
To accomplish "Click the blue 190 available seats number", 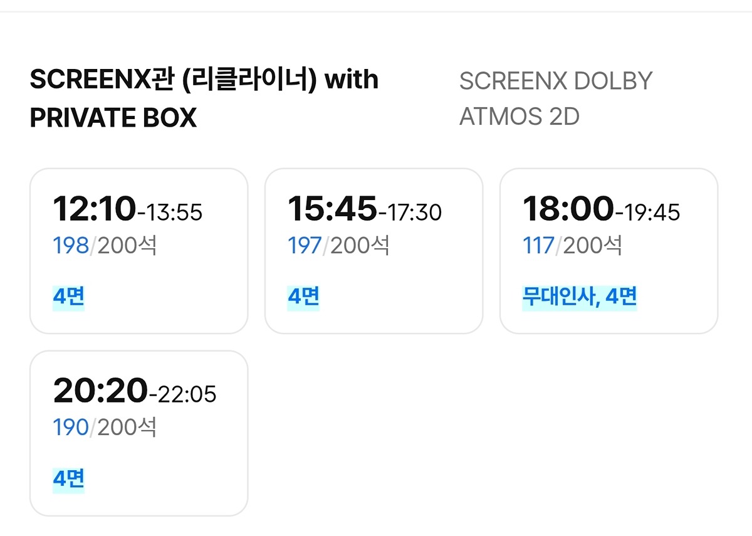I will pyautogui.click(x=71, y=428).
